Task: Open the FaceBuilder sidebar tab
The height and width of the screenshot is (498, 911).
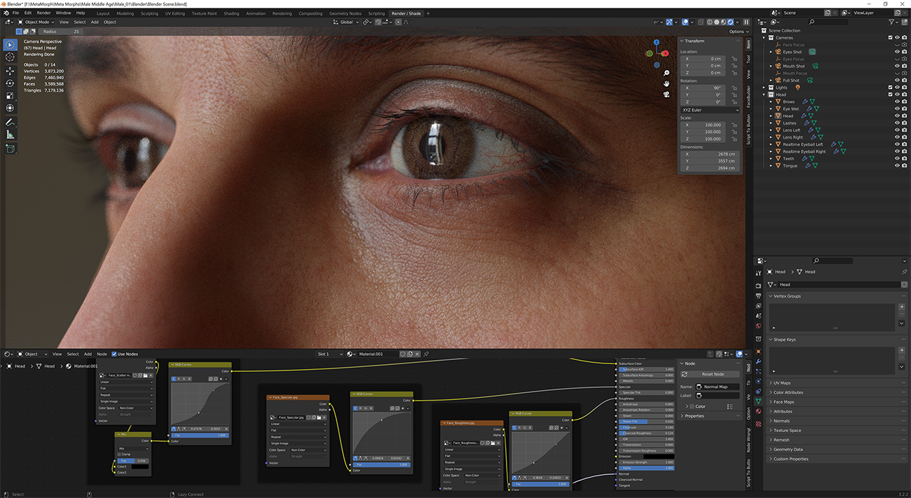Action: (748, 96)
